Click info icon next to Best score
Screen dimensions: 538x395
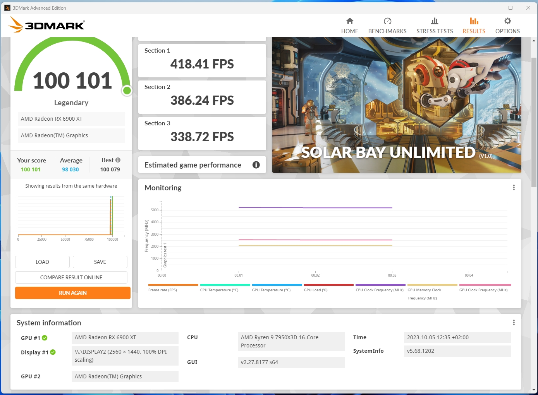[118, 160]
